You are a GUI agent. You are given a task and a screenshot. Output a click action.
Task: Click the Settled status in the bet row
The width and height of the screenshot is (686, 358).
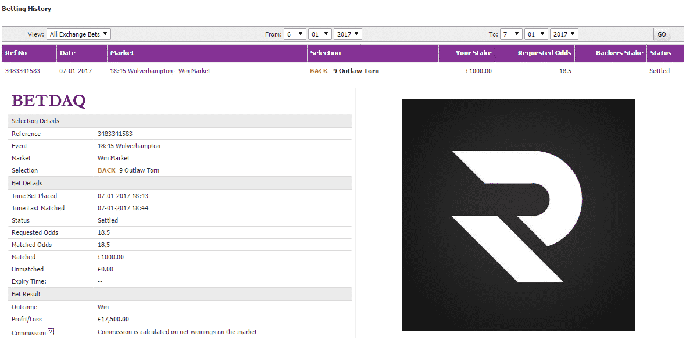point(659,71)
